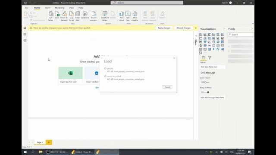The height and width of the screenshot is (155, 276).
Task: Click the Dataverse ribbon icon
Action: 85,15
